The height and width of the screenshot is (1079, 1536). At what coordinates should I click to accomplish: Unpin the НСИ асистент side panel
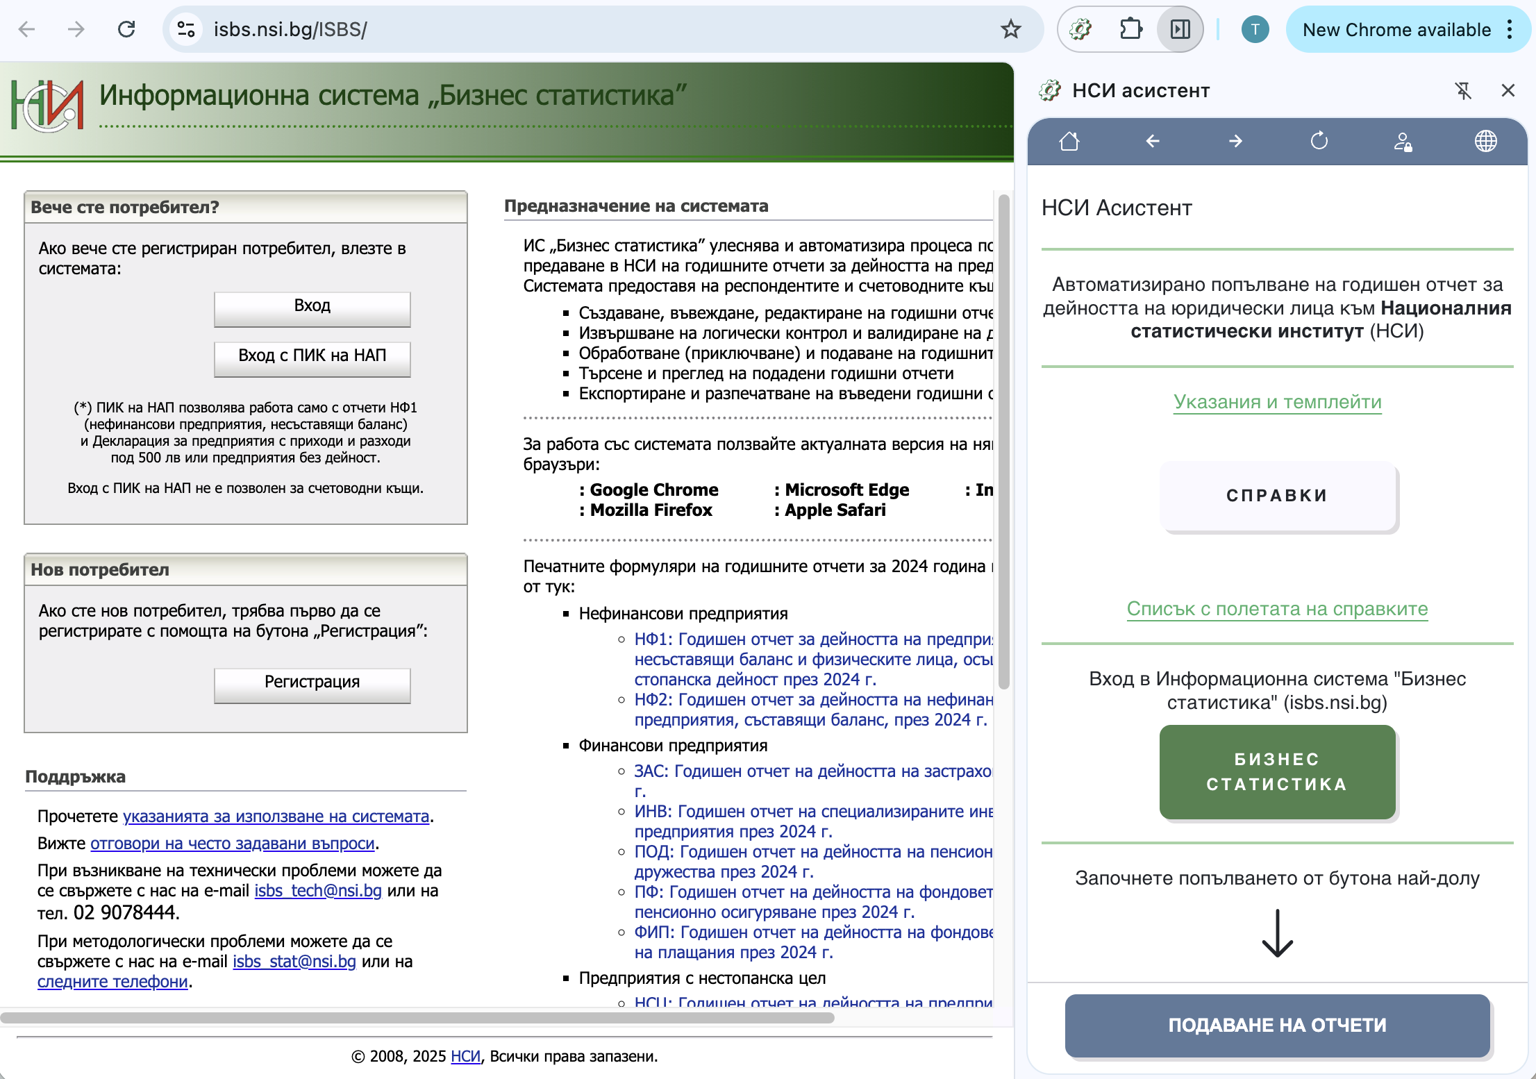coord(1463,90)
